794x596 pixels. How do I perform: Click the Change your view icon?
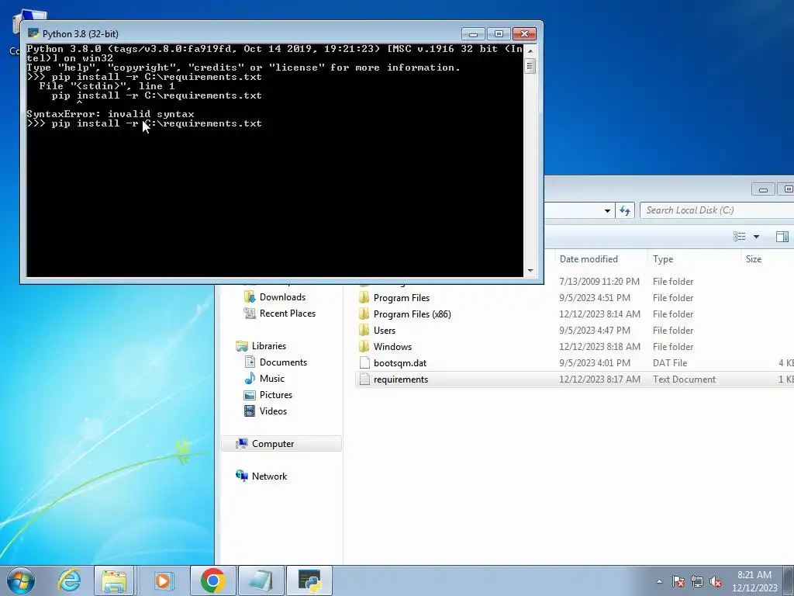point(739,237)
